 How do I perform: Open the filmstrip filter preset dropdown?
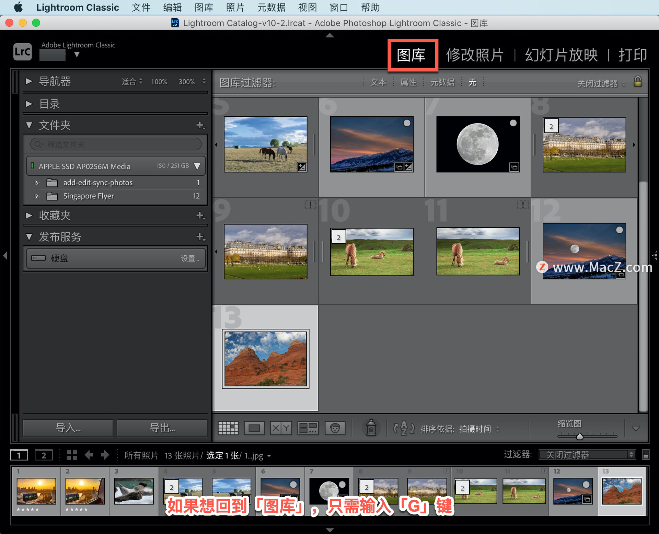pyautogui.click(x=587, y=455)
